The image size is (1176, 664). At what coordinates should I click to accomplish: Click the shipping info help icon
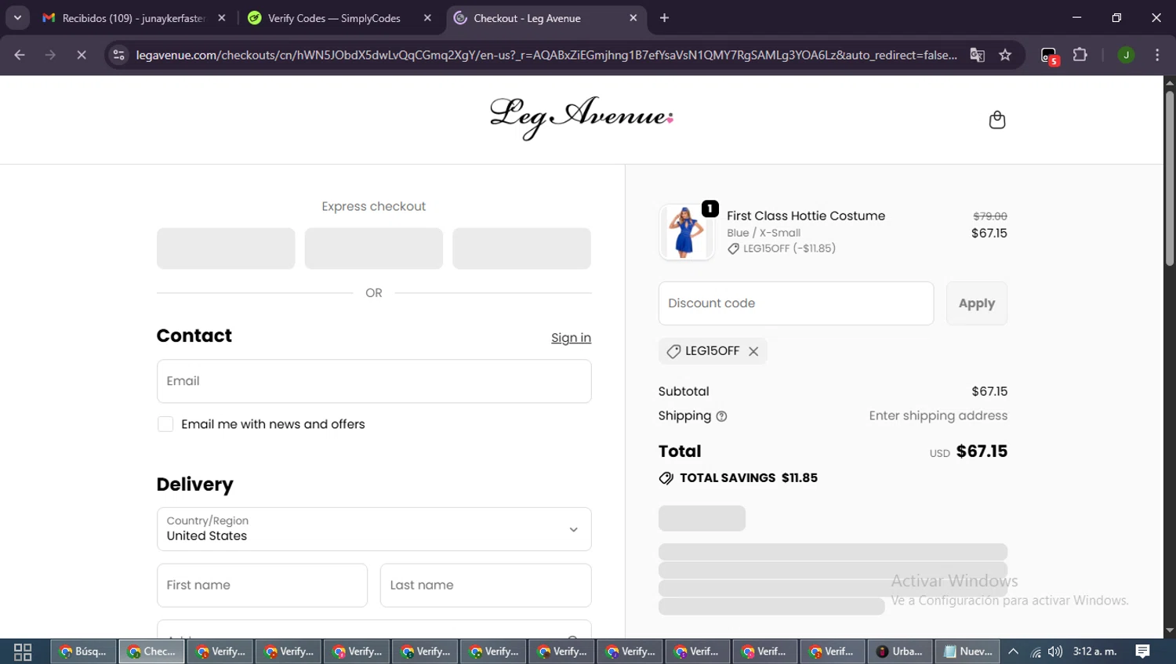(x=721, y=416)
